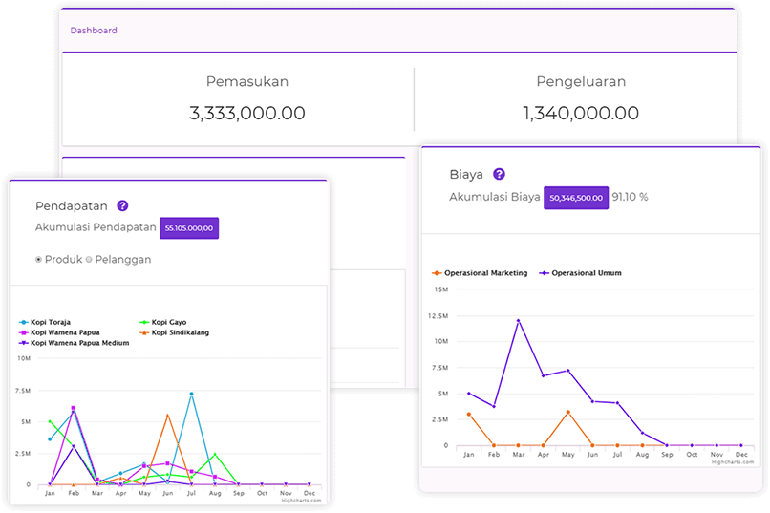Select the Pelanggan radio option
Screen dimensions: 770x513
pos(89,259)
